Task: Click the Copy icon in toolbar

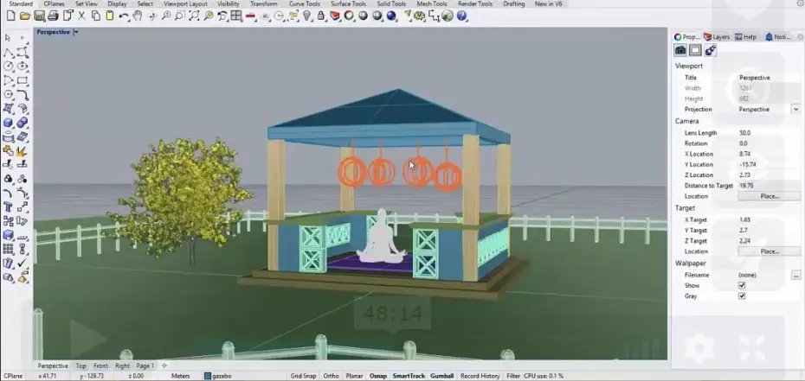Action: click(95, 16)
